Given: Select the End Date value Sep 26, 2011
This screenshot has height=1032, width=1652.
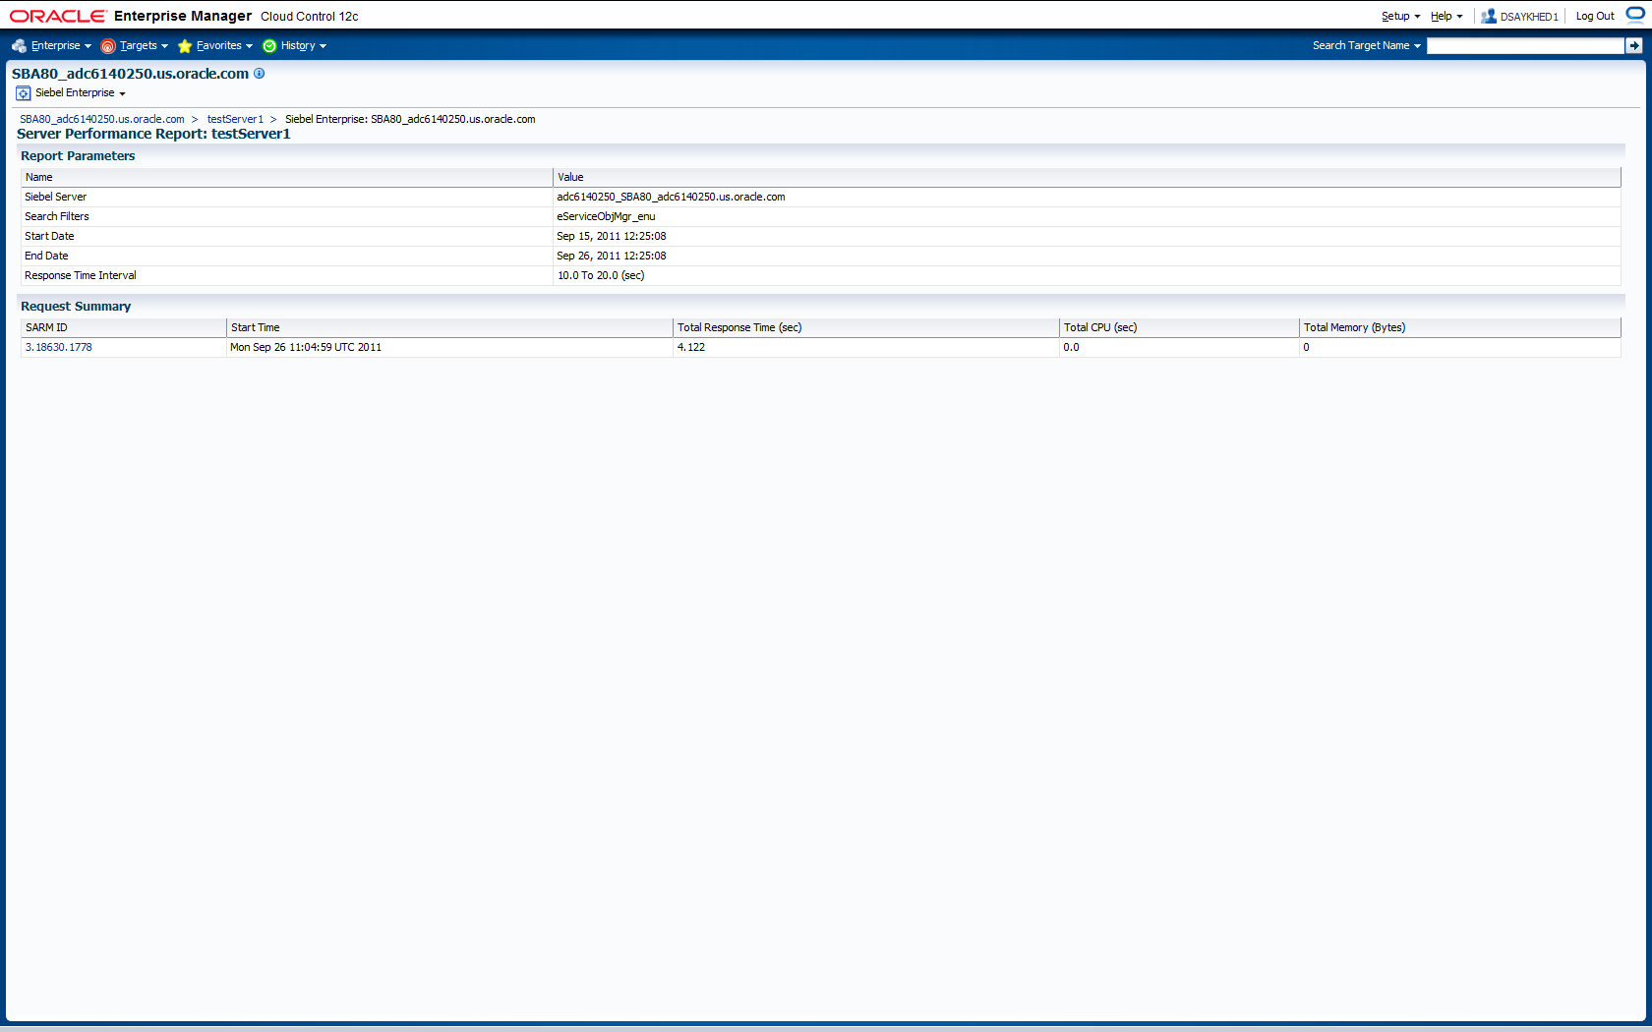Looking at the screenshot, I should pos(612,256).
